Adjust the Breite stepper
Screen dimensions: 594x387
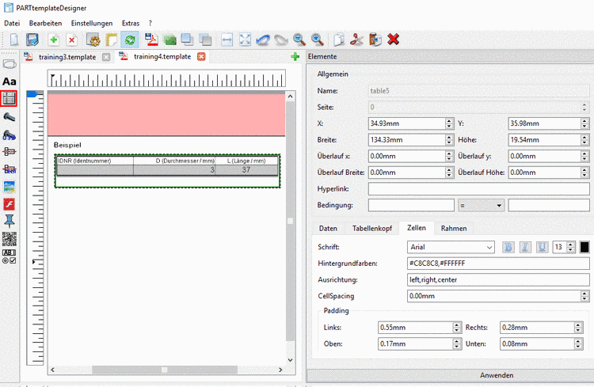[449, 140]
